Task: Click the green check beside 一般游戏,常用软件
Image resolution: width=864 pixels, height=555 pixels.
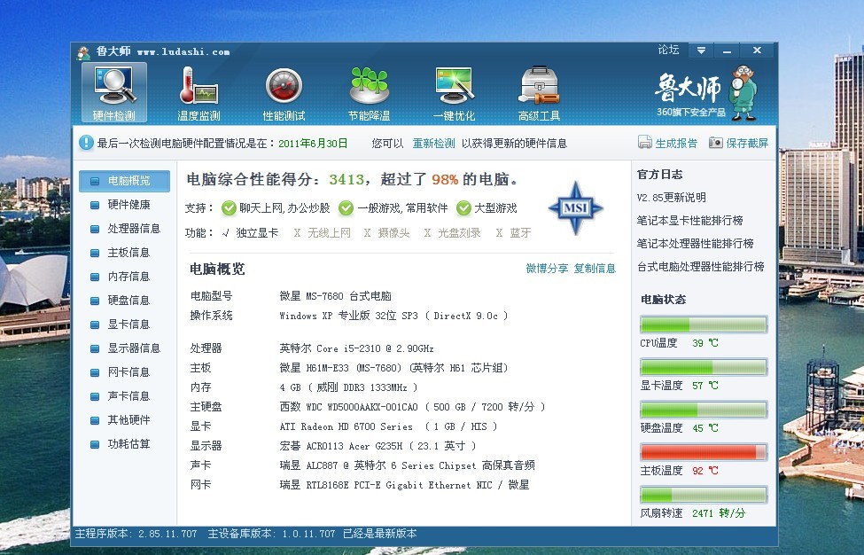Action: pyautogui.click(x=346, y=207)
